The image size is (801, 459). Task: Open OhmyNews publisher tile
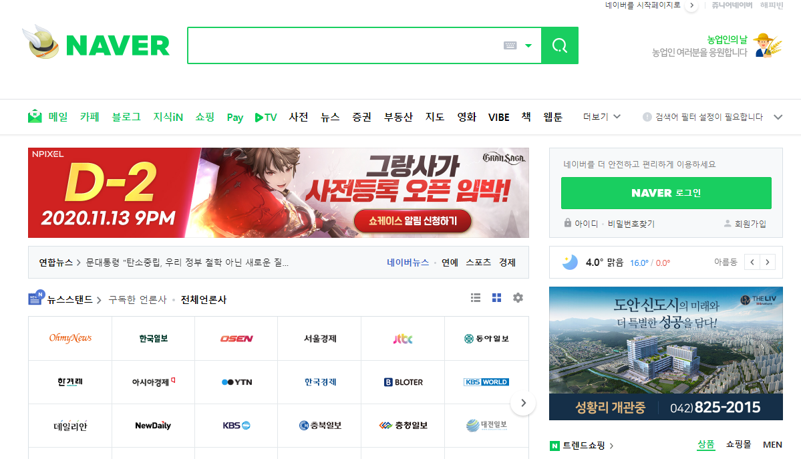pos(70,338)
